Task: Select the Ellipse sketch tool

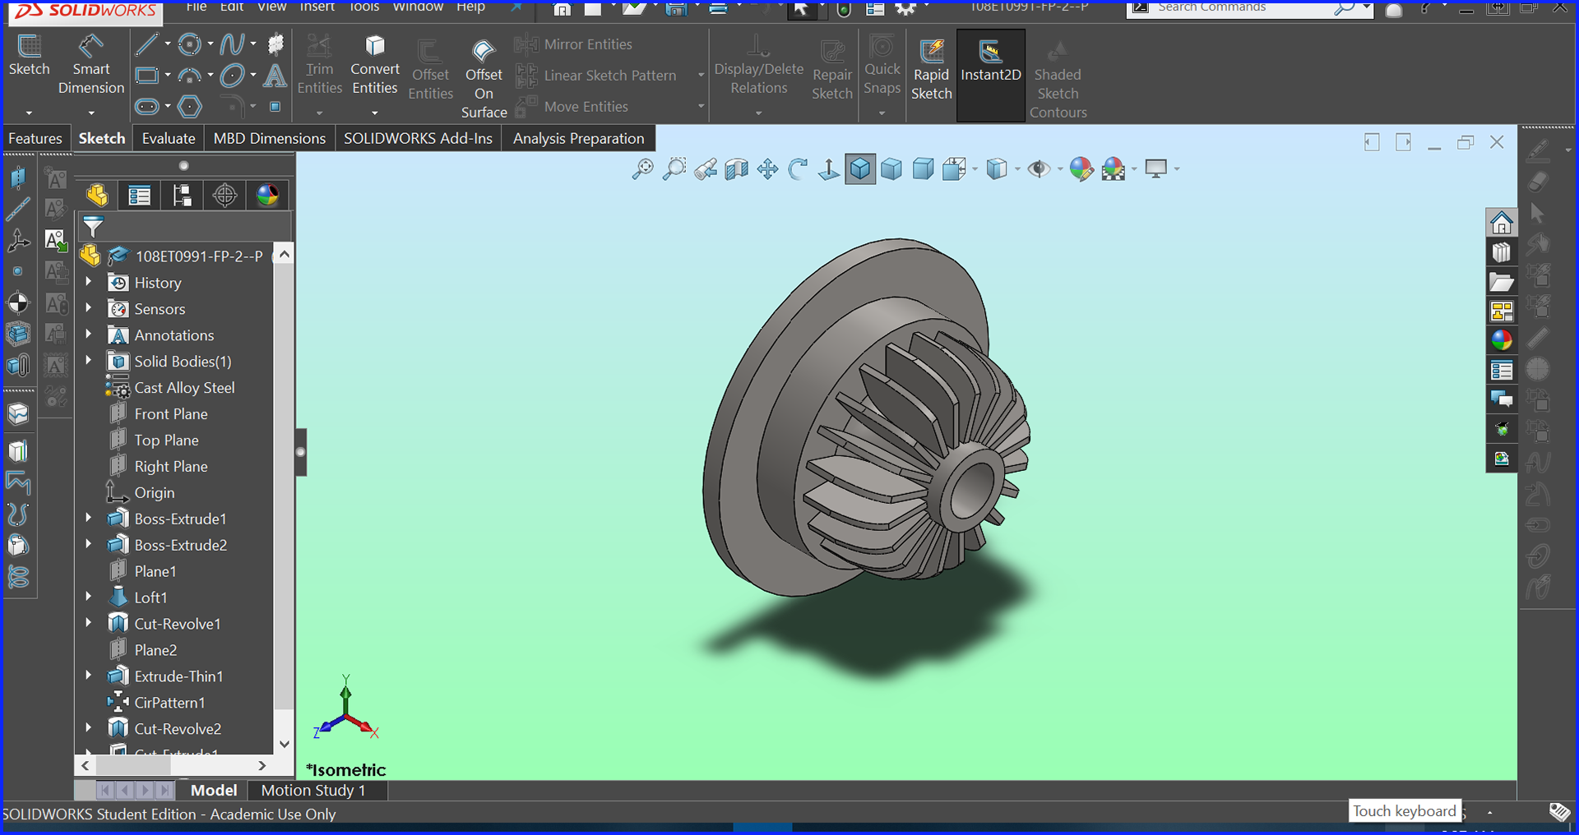Action: click(x=233, y=76)
